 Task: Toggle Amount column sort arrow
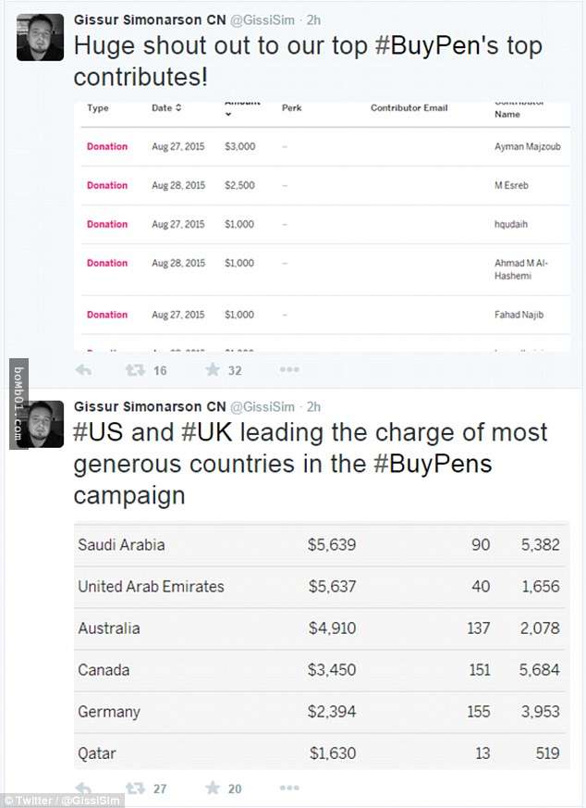[228, 115]
